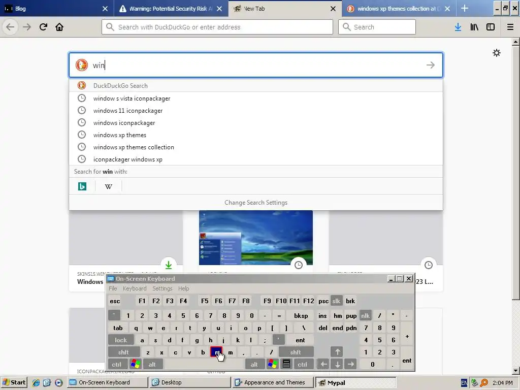Open the Downloads arrow in toolbar
Image resolution: width=520 pixels, height=390 pixels.
[458, 27]
